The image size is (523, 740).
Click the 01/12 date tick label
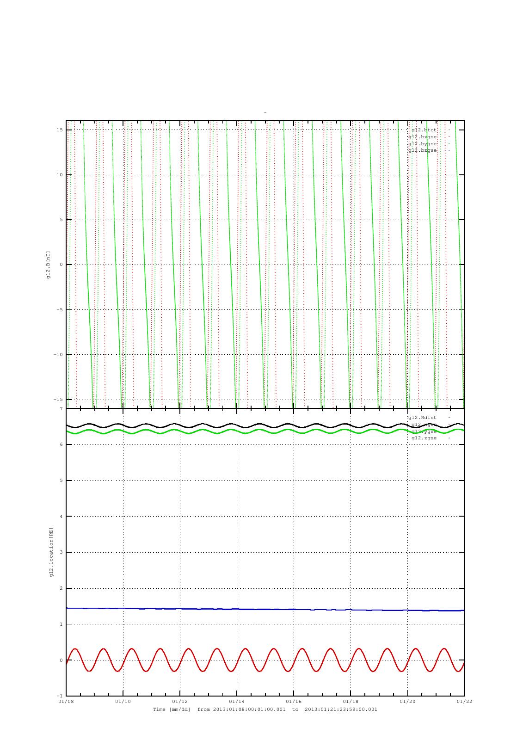(x=180, y=702)
